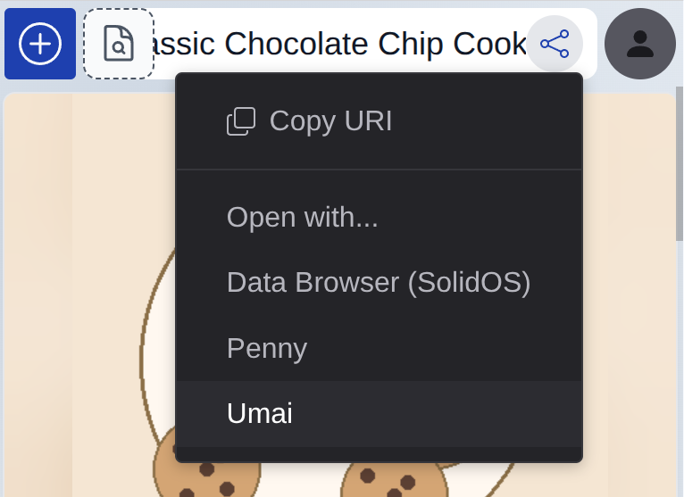
Task: Open the user account avatar
Action: click(x=640, y=44)
